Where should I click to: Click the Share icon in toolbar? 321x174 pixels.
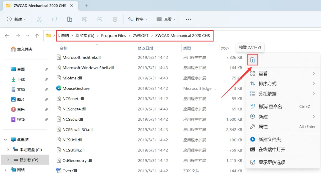coord(100,19)
